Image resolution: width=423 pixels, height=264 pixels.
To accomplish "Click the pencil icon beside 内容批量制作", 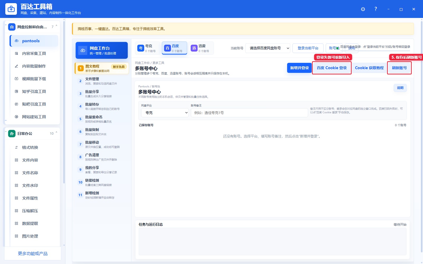I will click(16, 66).
